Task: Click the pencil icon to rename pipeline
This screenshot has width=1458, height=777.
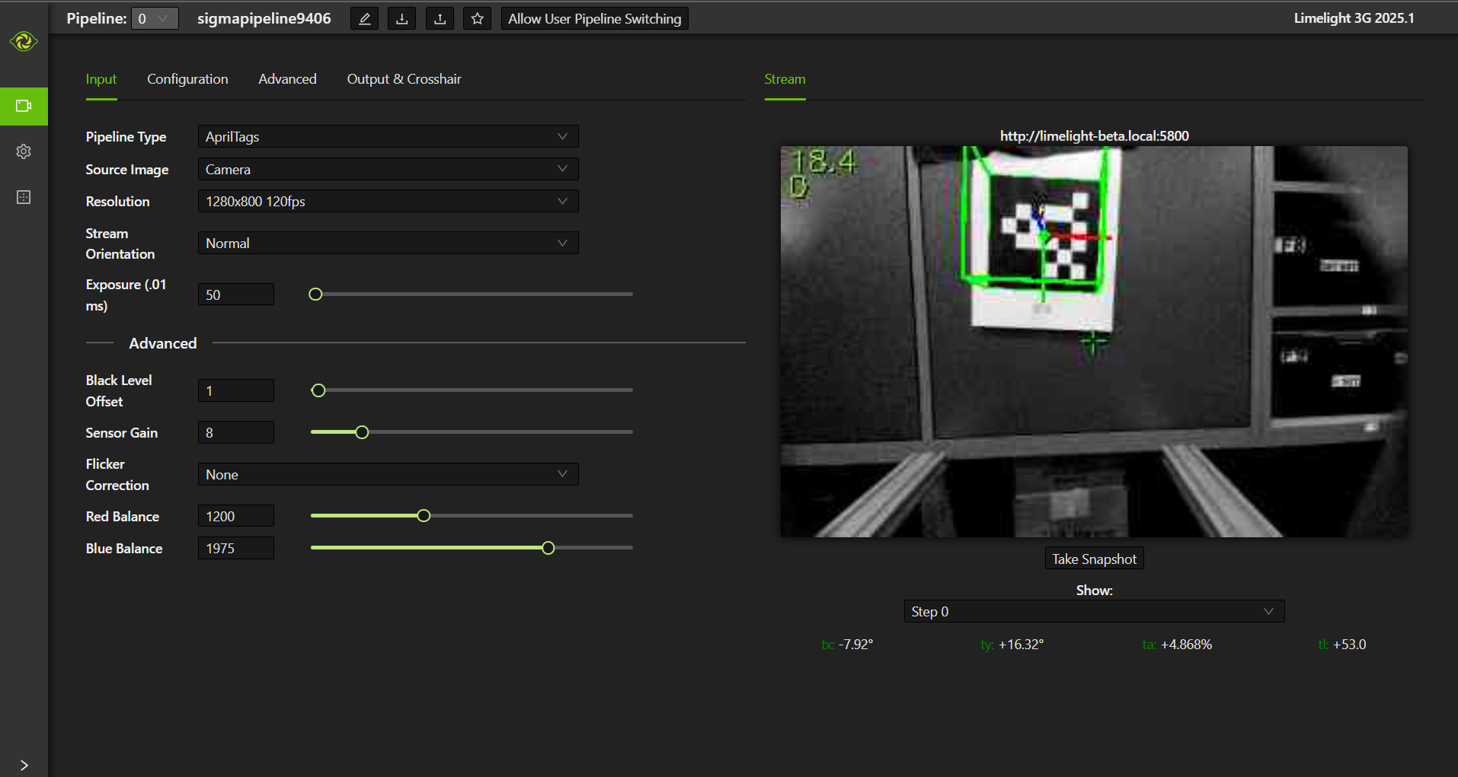Action: [x=364, y=19]
